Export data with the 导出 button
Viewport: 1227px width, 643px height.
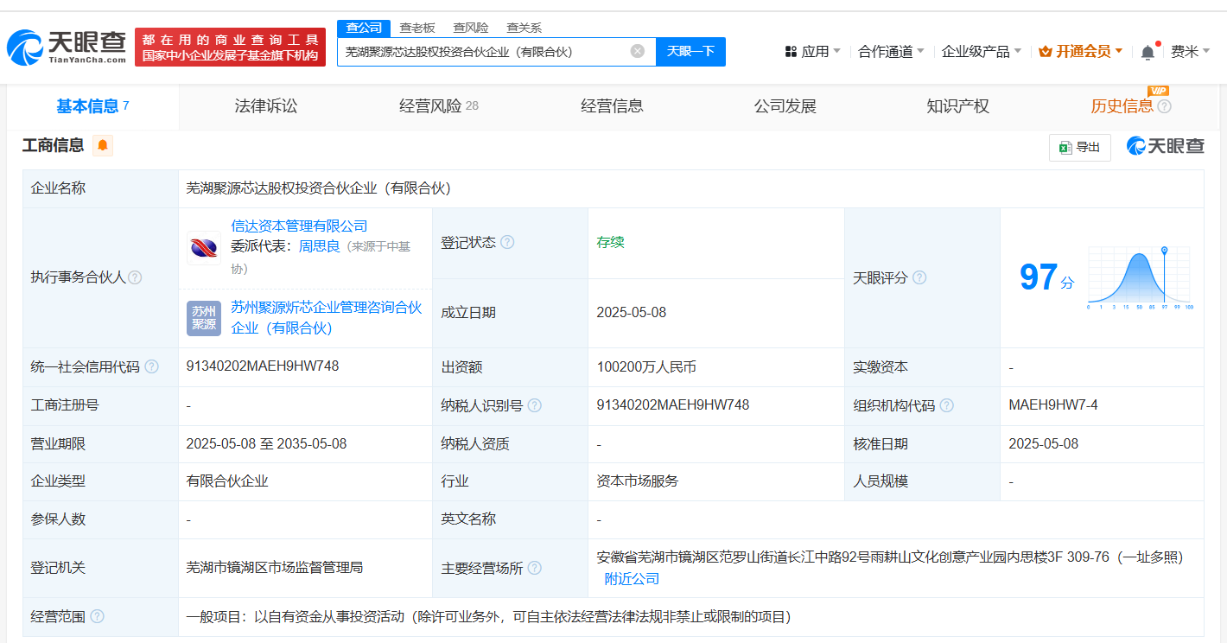coord(1079,147)
